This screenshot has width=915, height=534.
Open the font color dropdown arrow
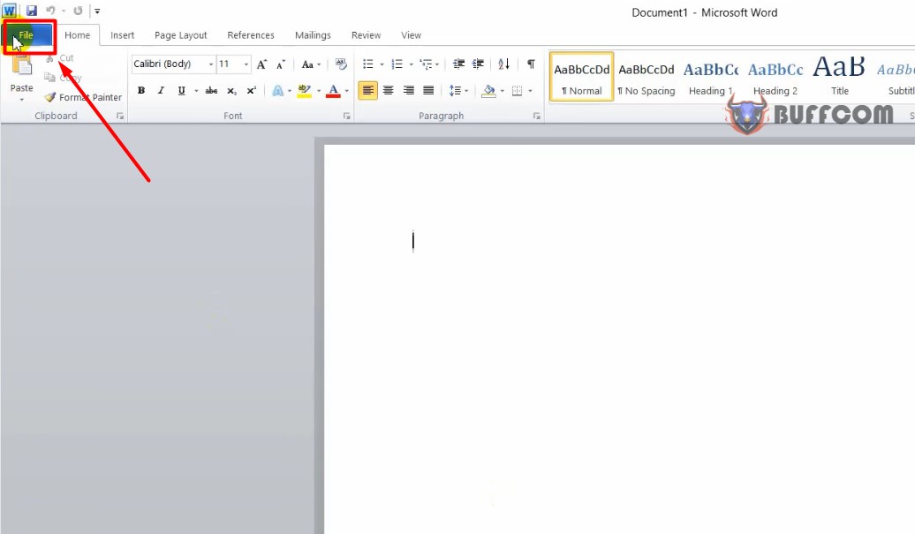346,90
